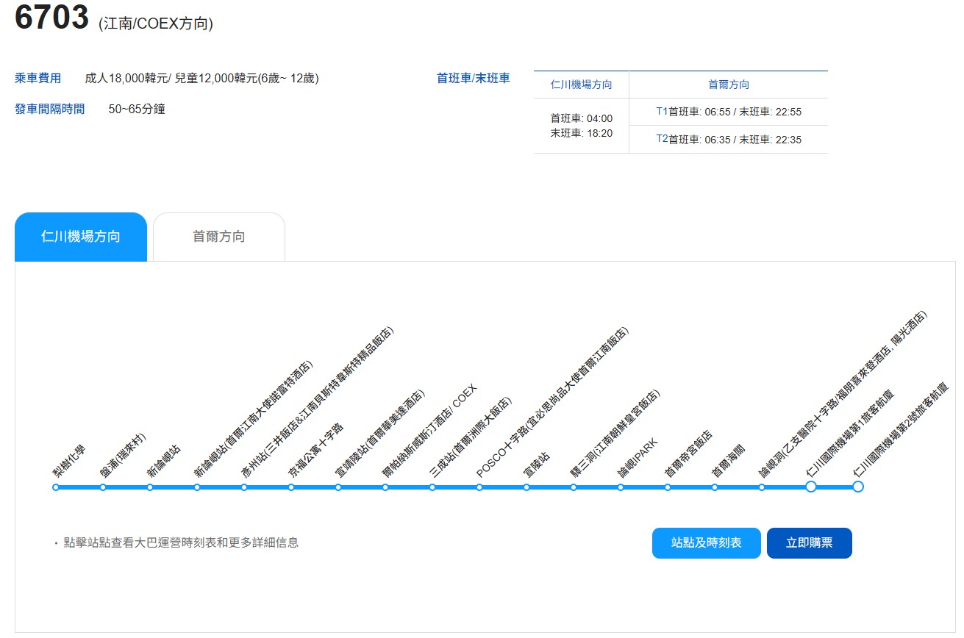This screenshot has width=964, height=638.
Task: Select the 彥州站 stop on the route
Action: click(243, 487)
